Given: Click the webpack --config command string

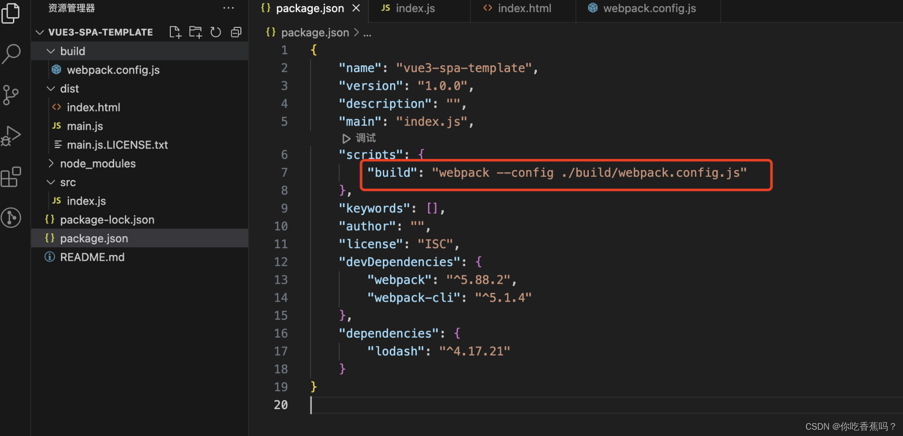Looking at the screenshot, I should [x=589, y=172].
